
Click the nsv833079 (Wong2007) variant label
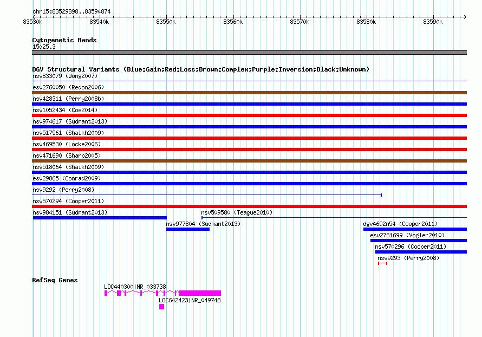[x=65, y=76]
